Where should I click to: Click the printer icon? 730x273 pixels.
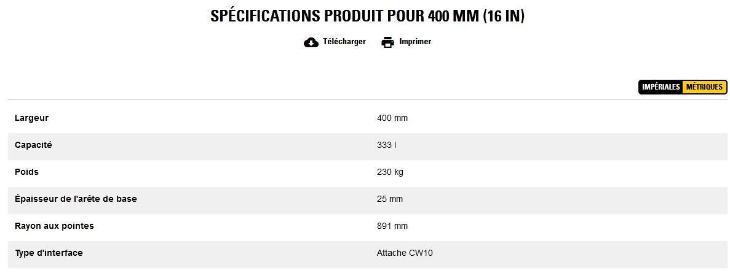[387, 42]
